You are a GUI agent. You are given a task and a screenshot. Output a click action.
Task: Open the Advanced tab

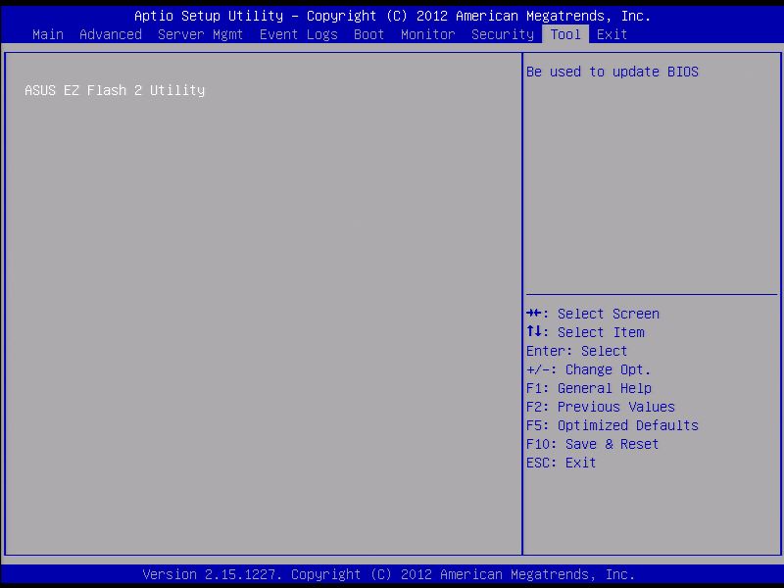(x=111, y=34)
